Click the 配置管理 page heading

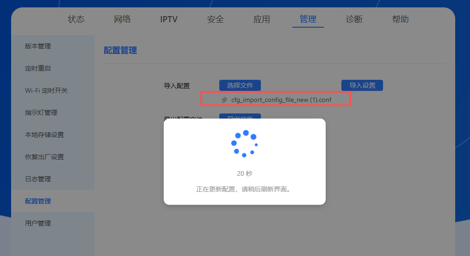pos(120,50)
